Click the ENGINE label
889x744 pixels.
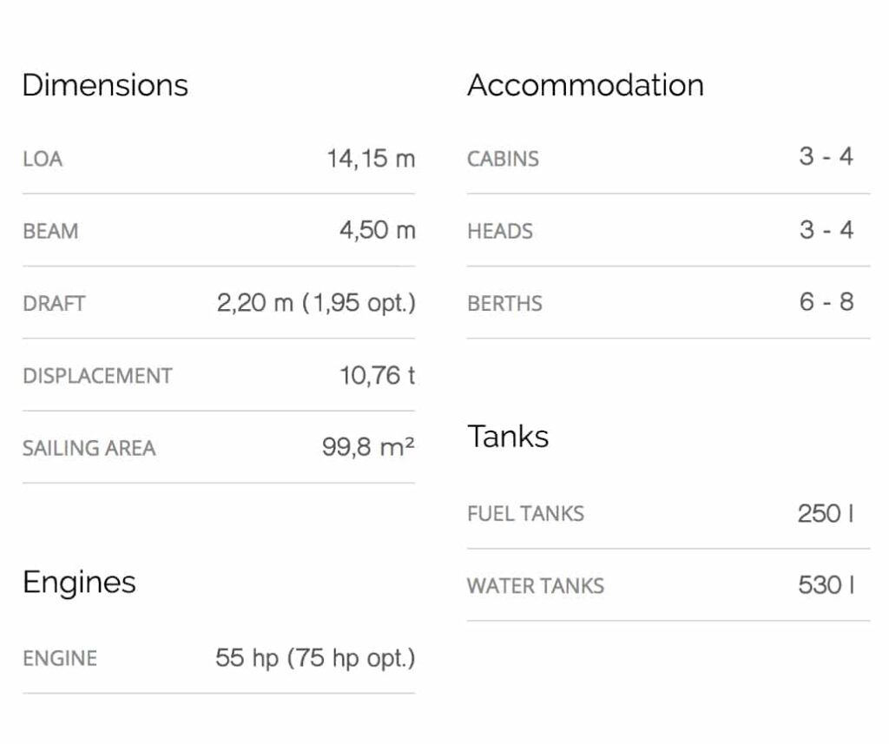pos(60,658)
